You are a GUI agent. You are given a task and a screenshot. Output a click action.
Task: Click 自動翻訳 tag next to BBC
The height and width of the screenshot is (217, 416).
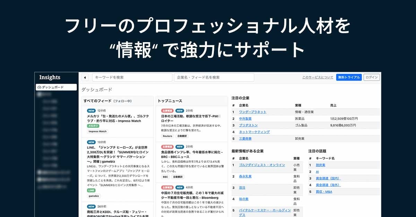[x=177, y=177]
